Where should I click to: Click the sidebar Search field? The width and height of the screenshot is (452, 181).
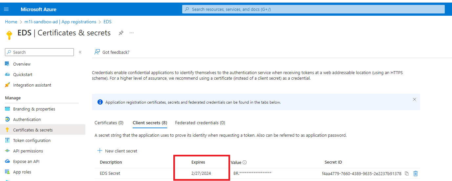tap(39, 52)
